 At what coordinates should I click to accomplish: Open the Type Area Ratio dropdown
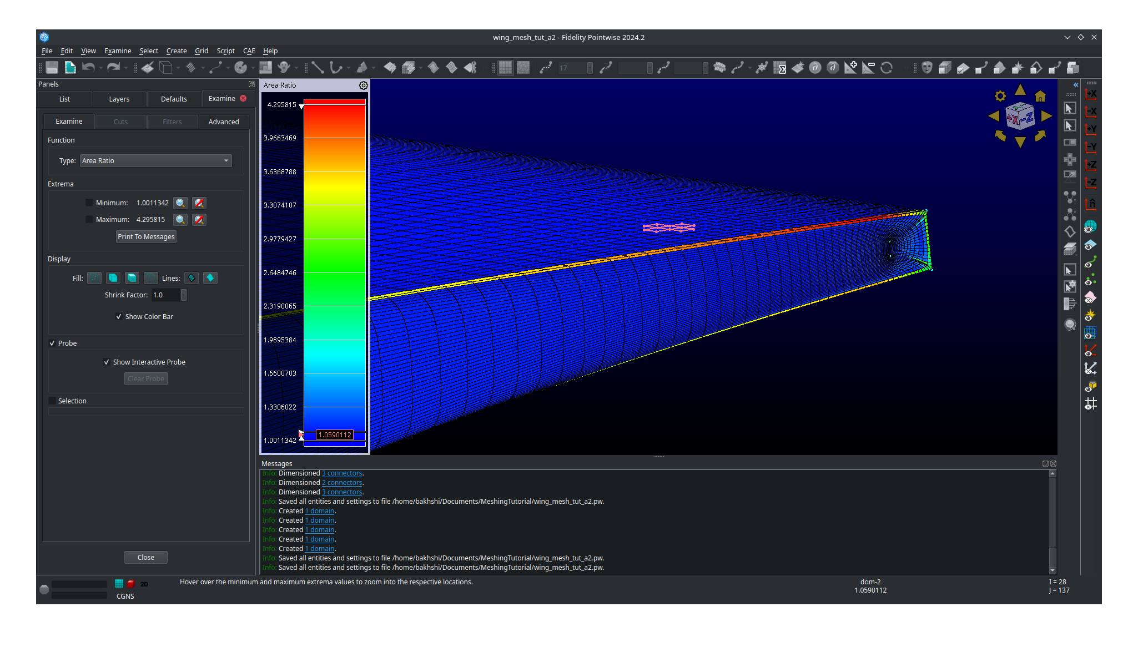[155, 160]
